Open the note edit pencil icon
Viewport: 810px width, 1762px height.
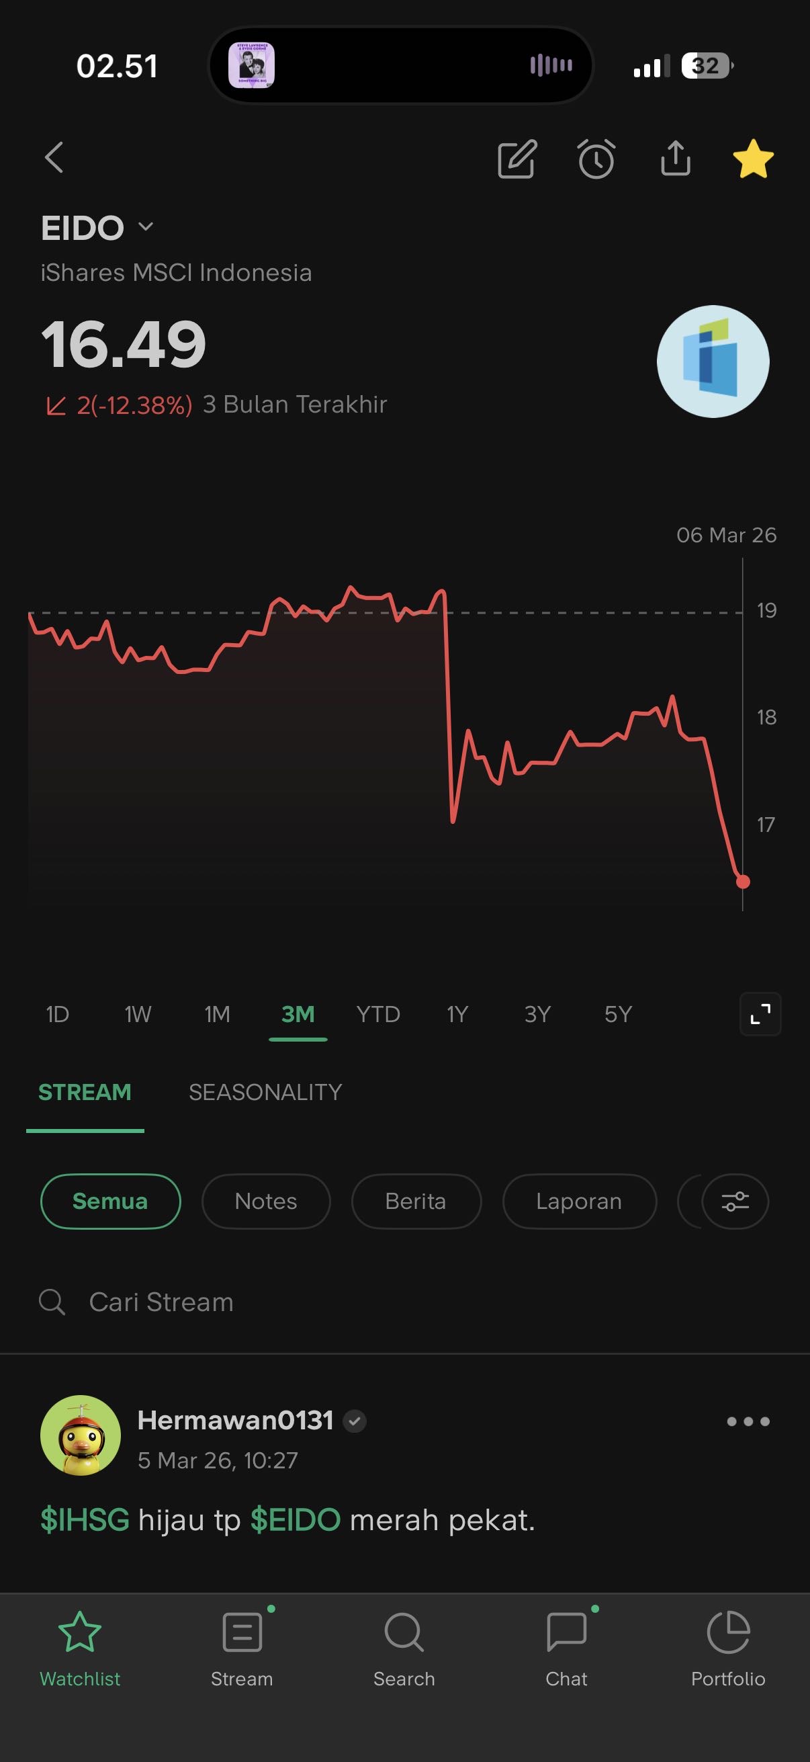pyautogui.click(x=517, y=159)
